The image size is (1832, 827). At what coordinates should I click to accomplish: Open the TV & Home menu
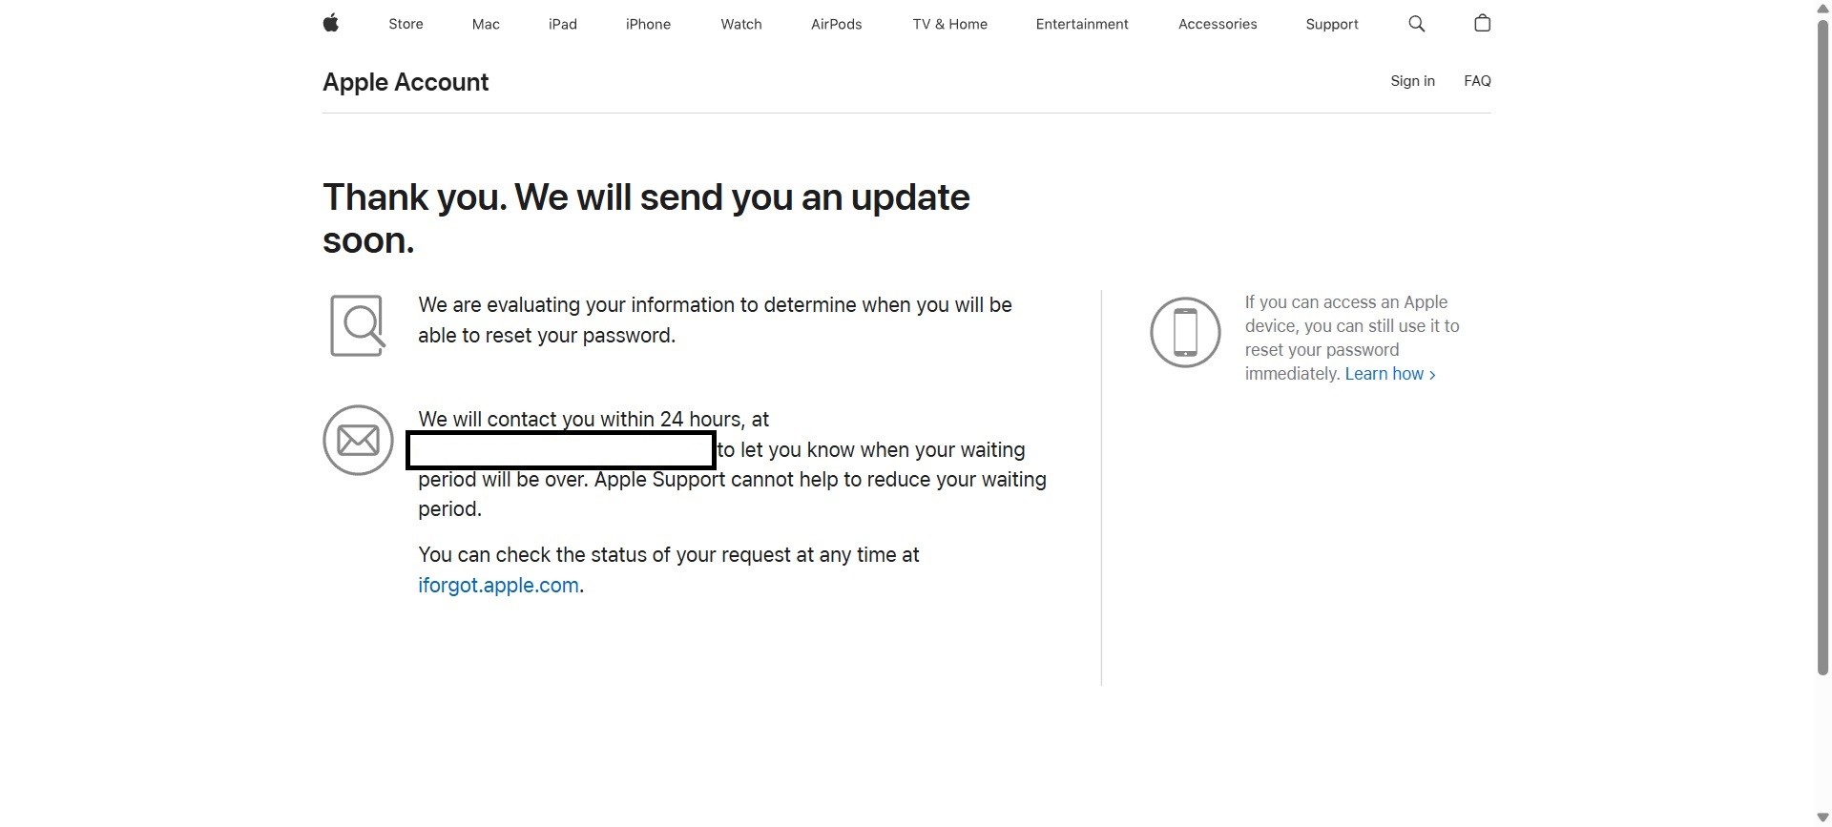click(x=949, y=24)
